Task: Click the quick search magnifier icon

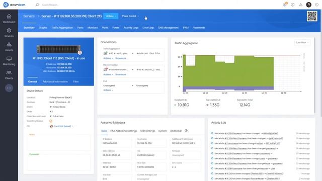Action: click(x=37, y=5)
